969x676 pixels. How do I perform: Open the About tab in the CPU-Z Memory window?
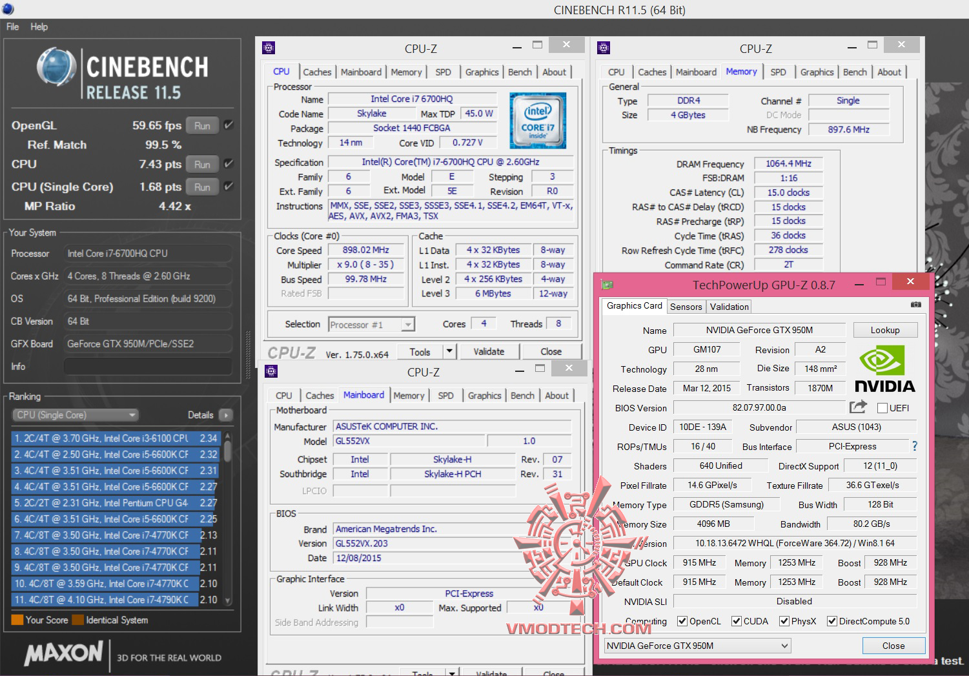tap(889, 72)
